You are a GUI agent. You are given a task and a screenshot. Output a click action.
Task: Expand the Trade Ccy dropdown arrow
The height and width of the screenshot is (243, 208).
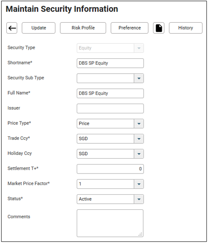139,139
